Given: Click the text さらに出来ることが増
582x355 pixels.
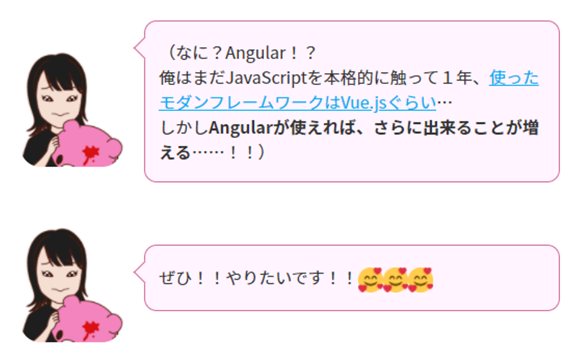Looking at the screenshot, I should pyautogui.click(x=456, y=128).
